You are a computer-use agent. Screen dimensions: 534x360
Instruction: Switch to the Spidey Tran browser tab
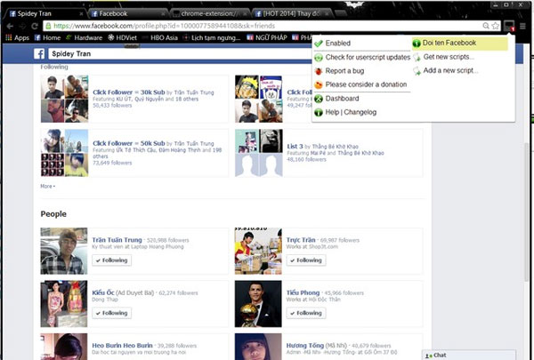(46, 13)
